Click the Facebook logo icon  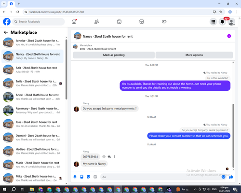coord(7,22)
